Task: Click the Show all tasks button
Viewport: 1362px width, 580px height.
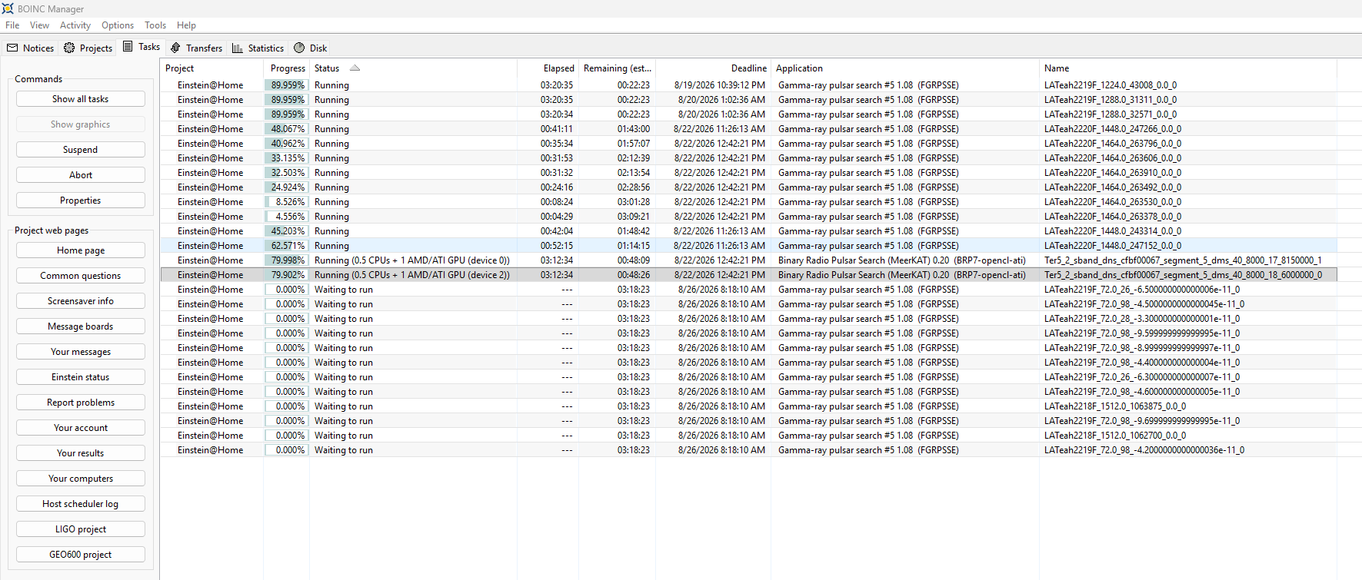Action: coord(81,99)
